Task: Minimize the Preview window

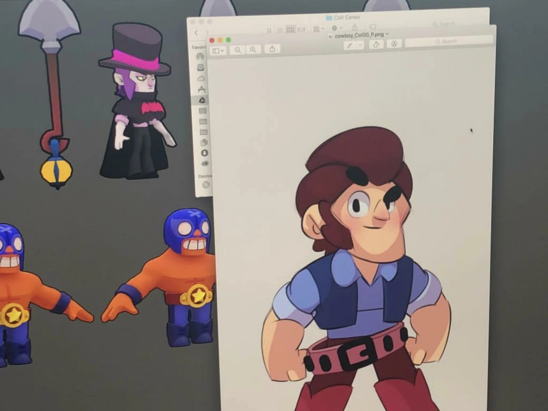Action: tap(220, 40)
